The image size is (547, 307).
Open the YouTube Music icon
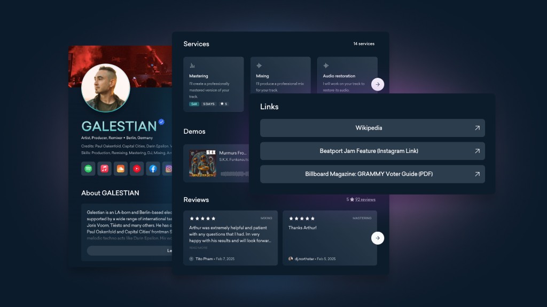pyautogui.click(x=137, y=168)
